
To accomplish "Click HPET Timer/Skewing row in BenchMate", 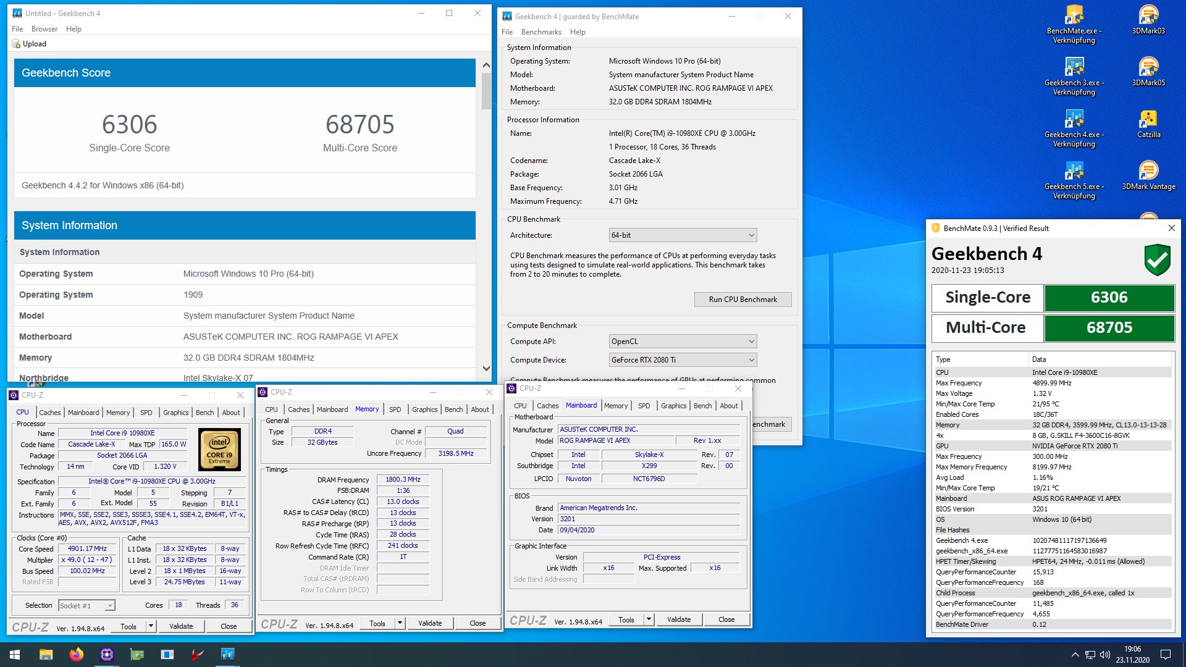I will pyautogui.click(x=1053, y=562).
